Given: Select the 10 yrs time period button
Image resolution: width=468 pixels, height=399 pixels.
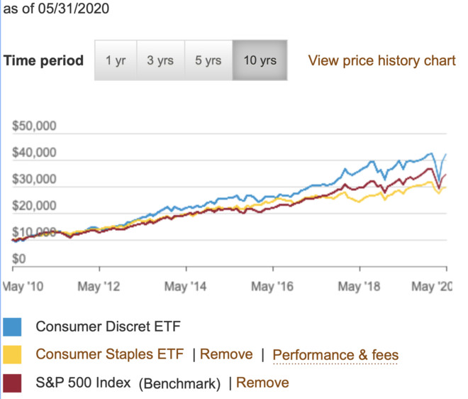Looking at the screenshot, I should (260, 60).
